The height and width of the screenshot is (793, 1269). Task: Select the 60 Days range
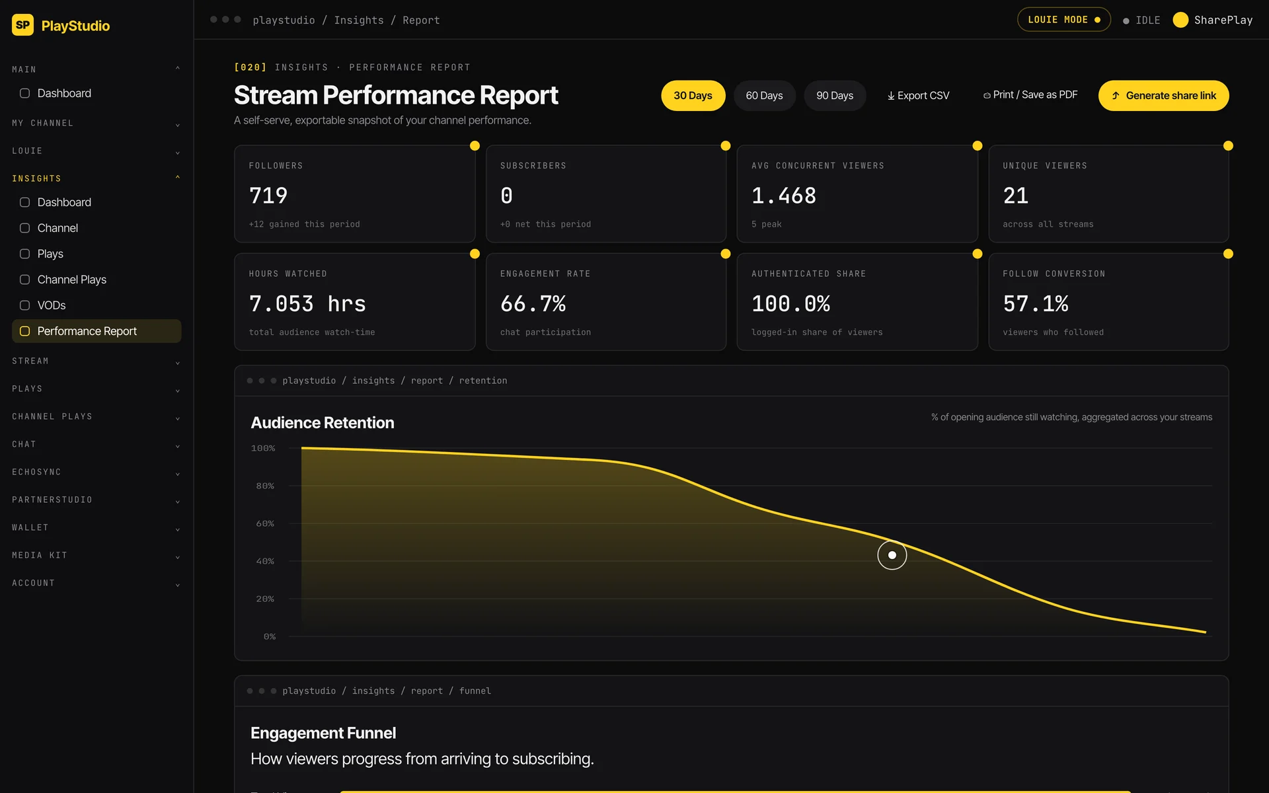(x=764, y=96)
